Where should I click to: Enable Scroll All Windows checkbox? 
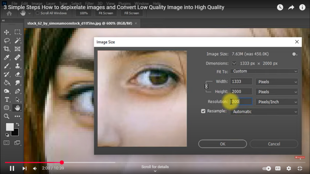[38, 13]
